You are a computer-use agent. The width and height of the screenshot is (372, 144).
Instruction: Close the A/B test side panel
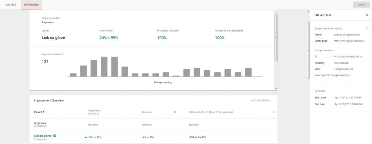(367, 15)
